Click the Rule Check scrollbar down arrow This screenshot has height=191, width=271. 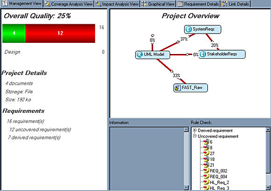point(268,187)
